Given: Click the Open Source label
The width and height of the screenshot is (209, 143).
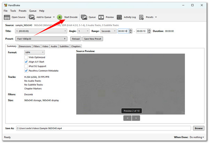Looking at the screenshot, I should 18,17.
